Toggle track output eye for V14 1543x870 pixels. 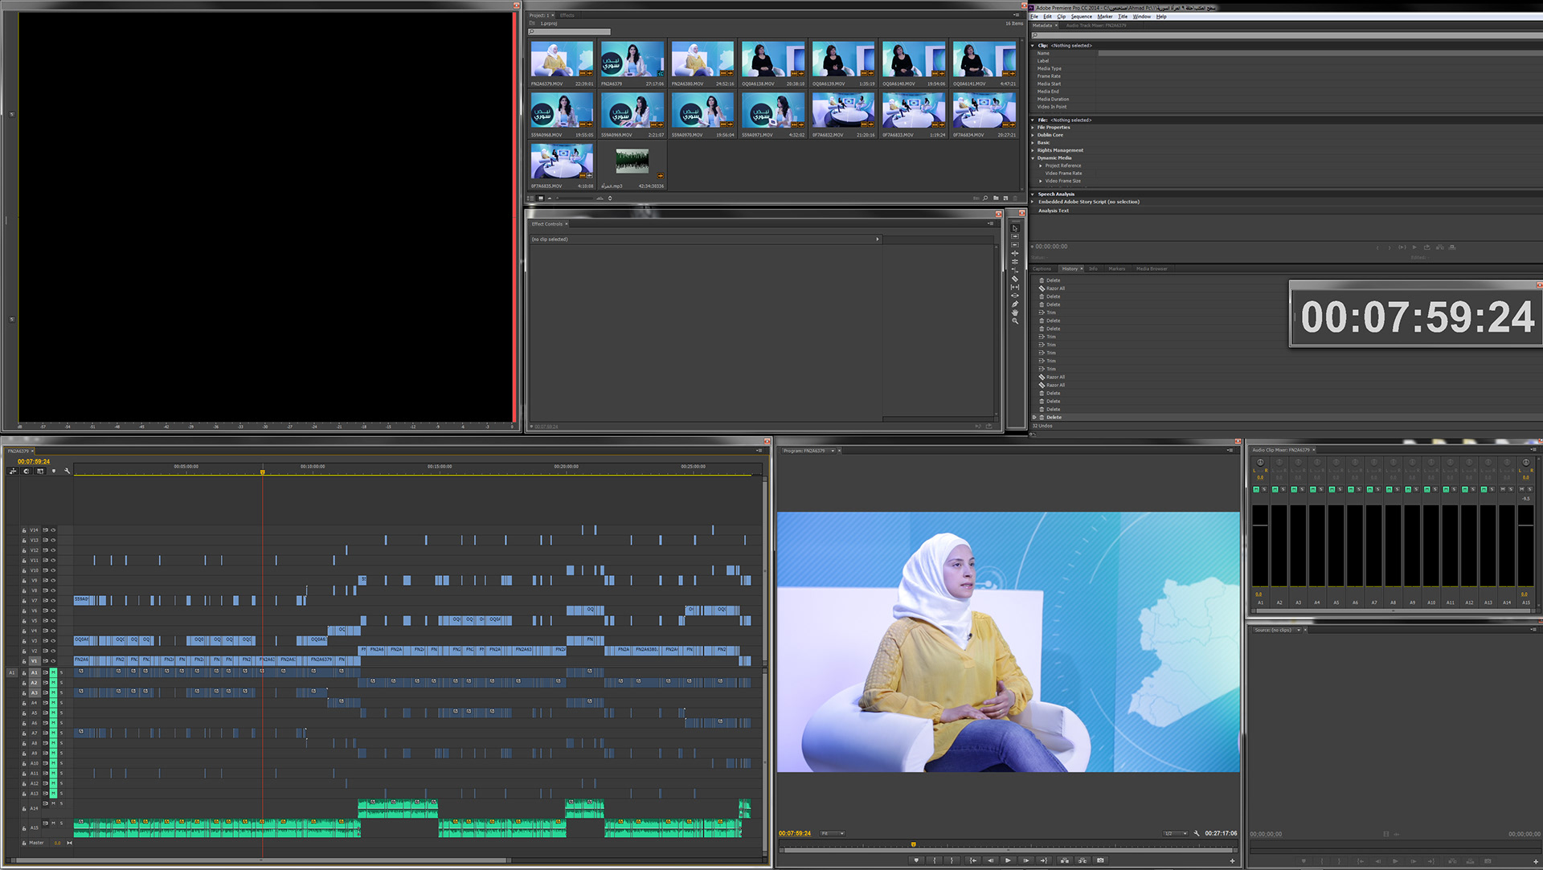(x=53, y=530)
